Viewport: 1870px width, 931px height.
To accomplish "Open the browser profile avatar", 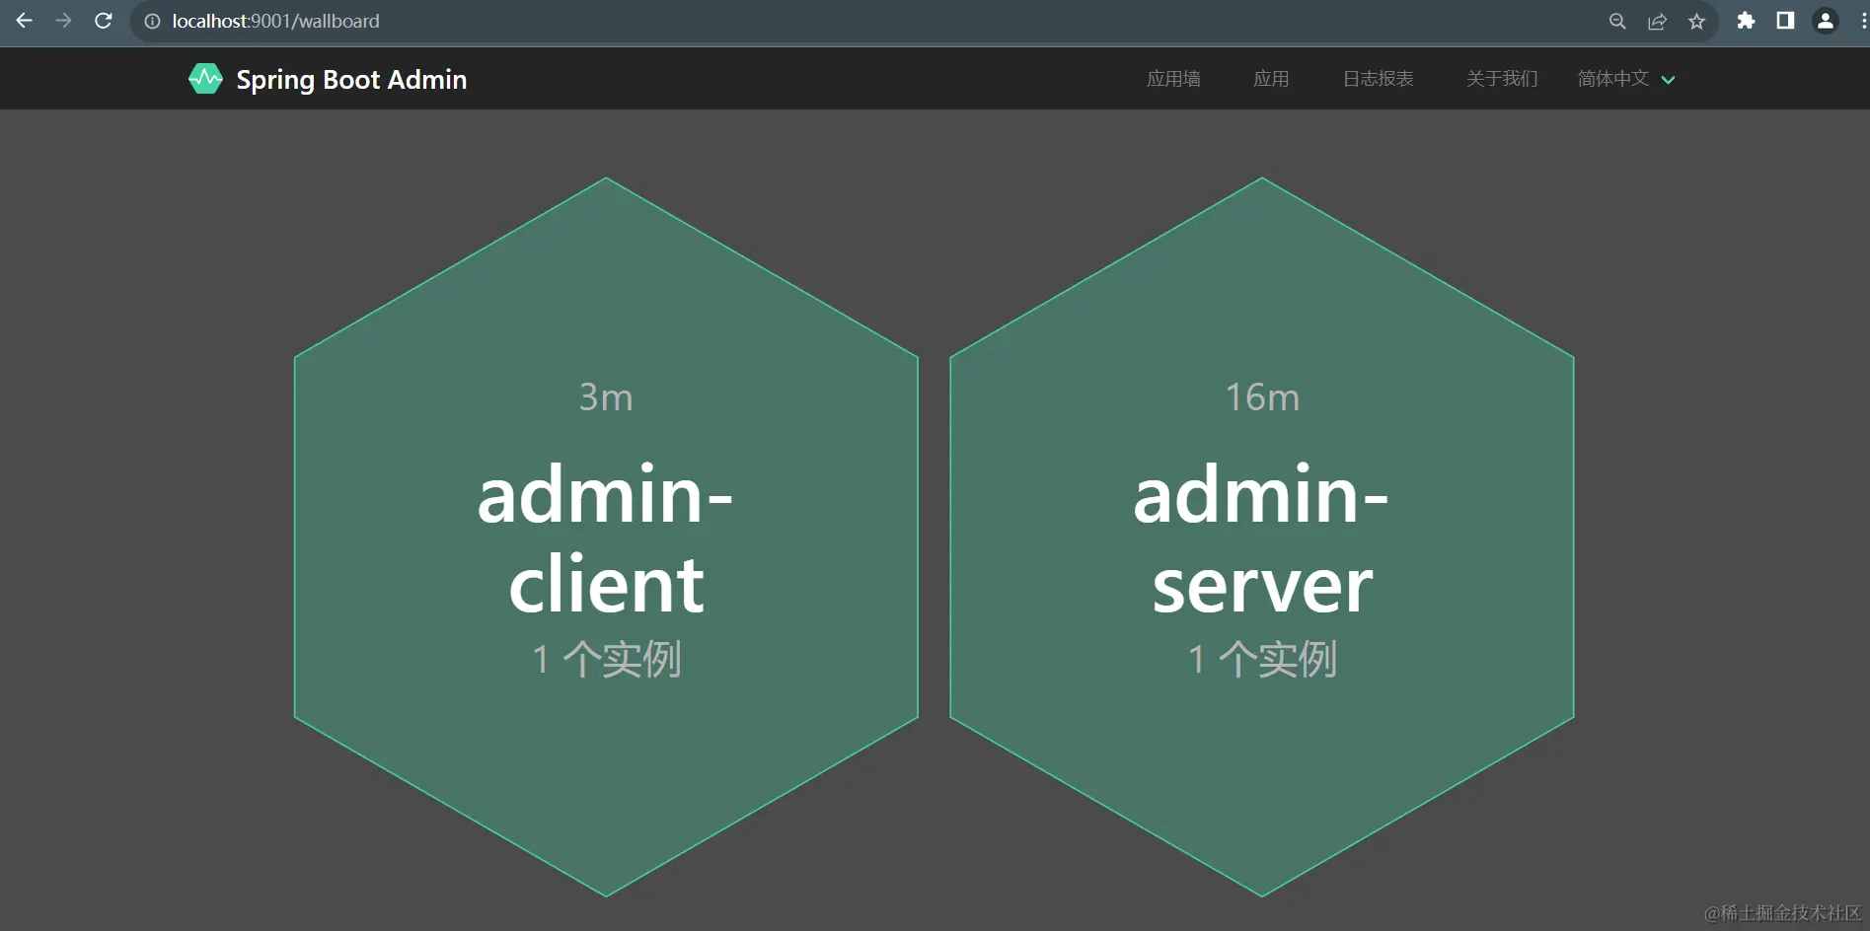I will point(1826,21).
